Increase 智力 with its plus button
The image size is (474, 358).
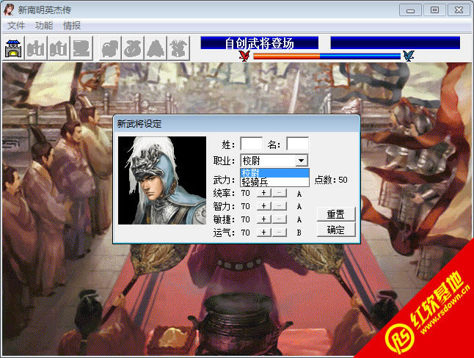pyautogui.click(x=264, y=206)
